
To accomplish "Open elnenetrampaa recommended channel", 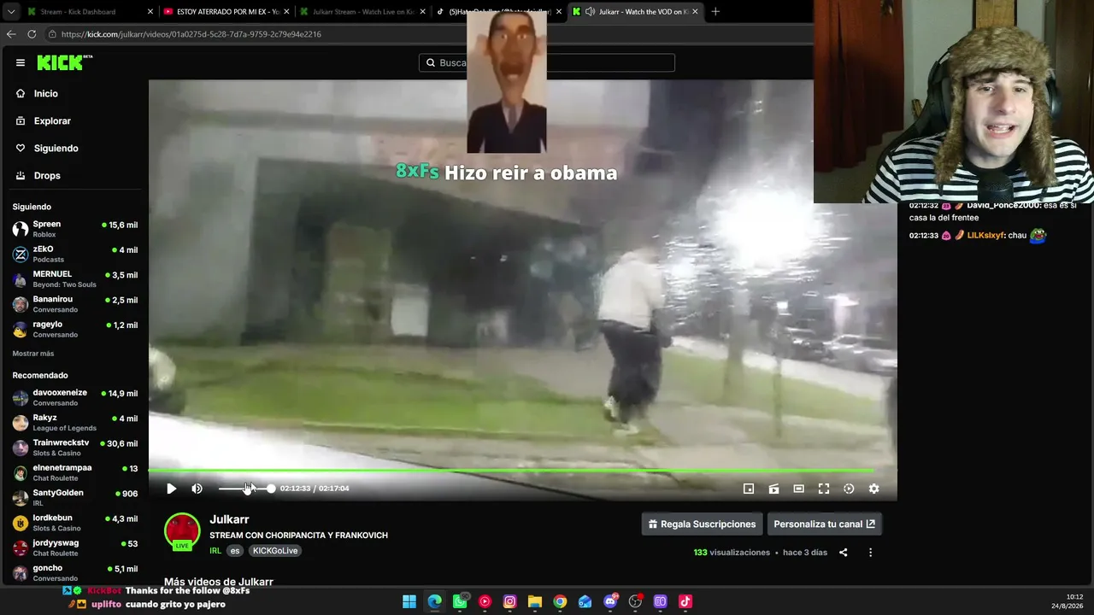I will click(x=75, y=472).
